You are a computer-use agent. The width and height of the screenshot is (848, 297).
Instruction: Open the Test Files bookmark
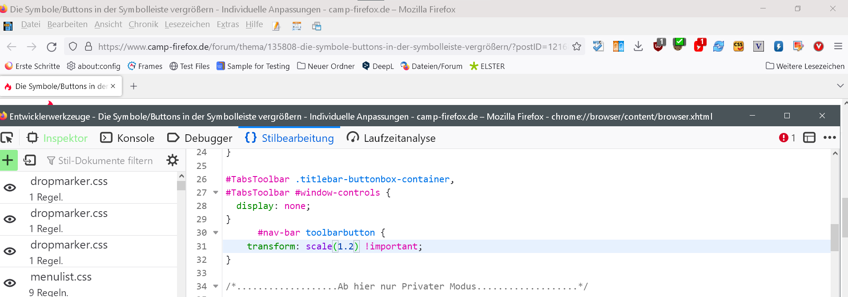(189, 66)
